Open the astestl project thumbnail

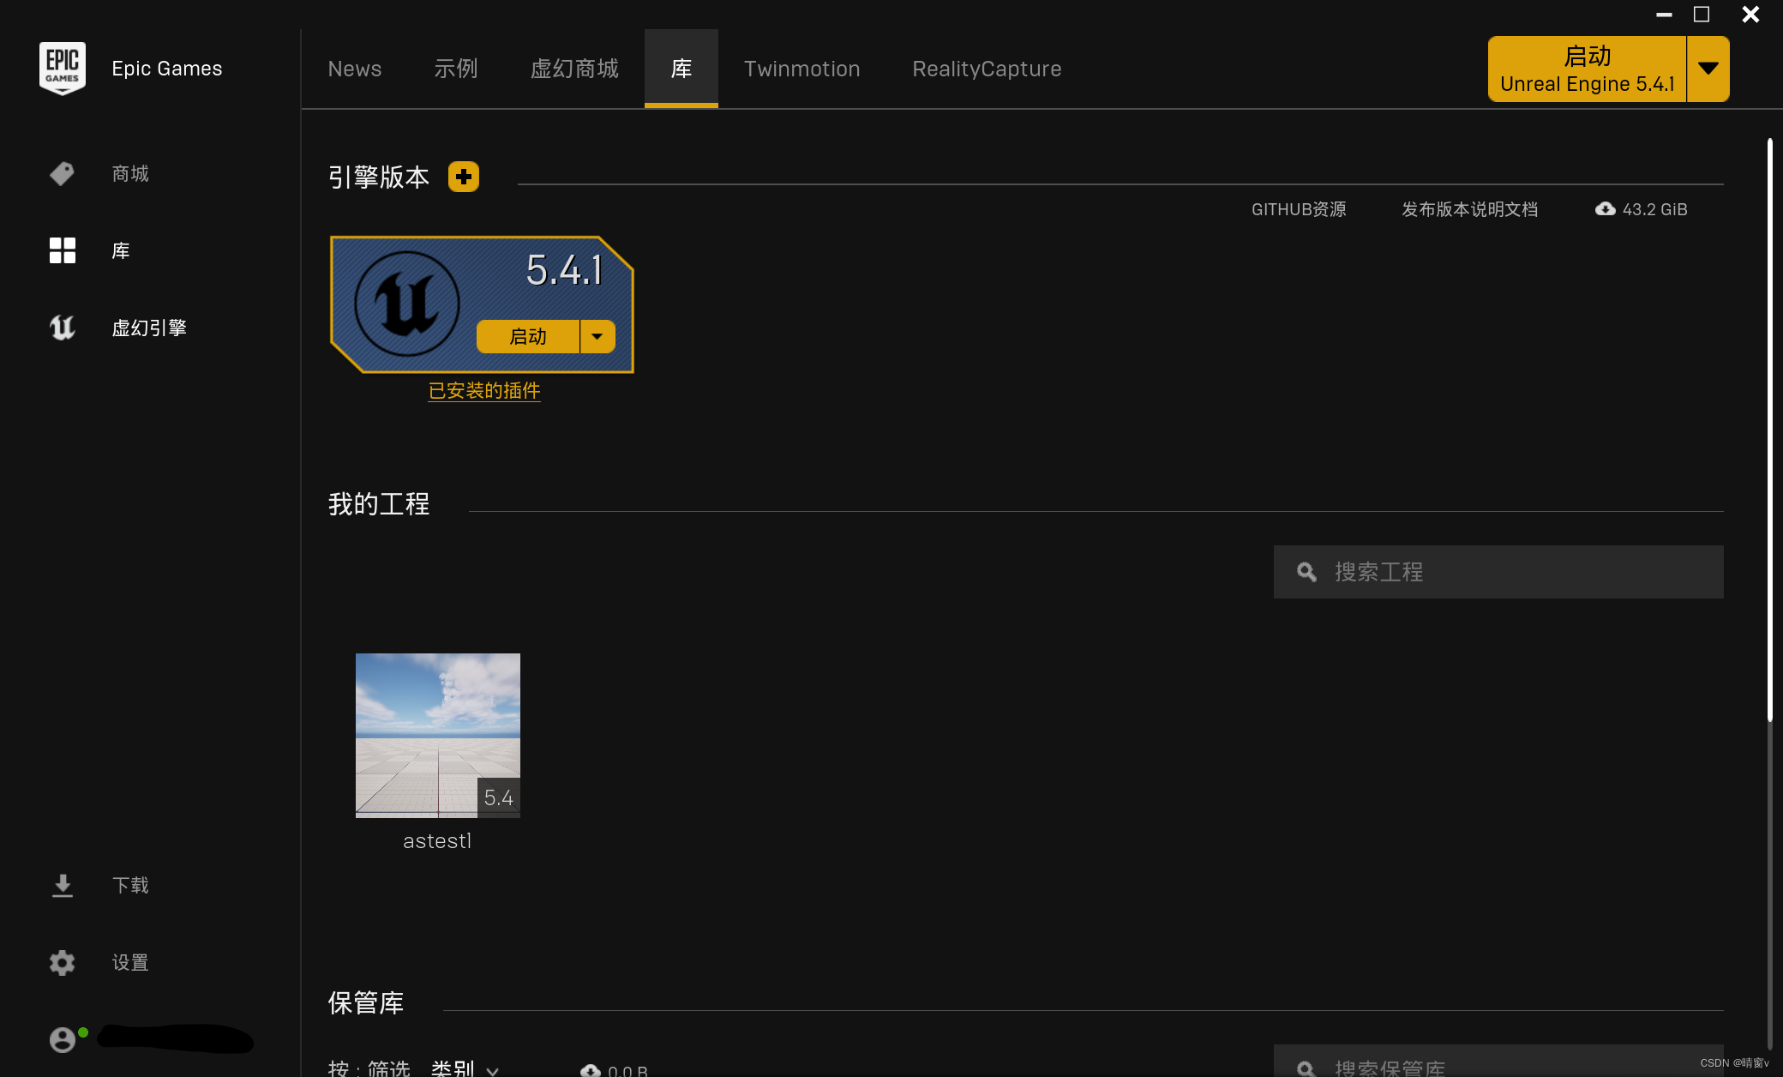click(x=437, y=735)
